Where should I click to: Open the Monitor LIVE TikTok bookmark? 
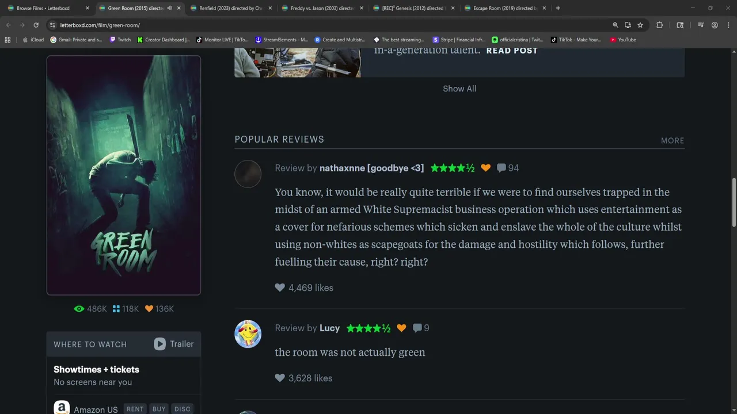click(222, 40)
